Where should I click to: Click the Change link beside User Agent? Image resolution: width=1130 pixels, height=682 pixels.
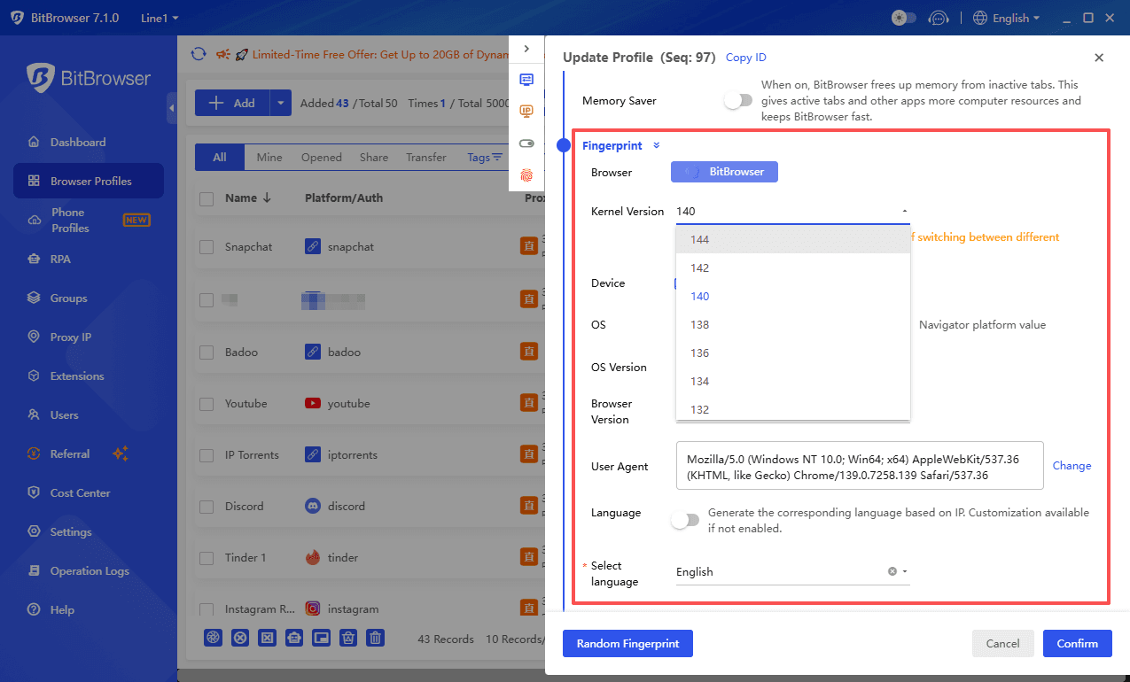pyautogui.click(x=1072, y=465)
